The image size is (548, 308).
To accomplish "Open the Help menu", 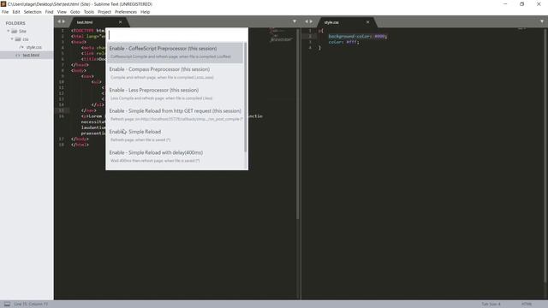I will [145, 12].
